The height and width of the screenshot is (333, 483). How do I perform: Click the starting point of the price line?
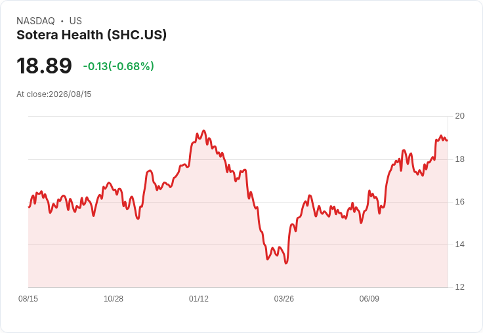tap(29, 207)
